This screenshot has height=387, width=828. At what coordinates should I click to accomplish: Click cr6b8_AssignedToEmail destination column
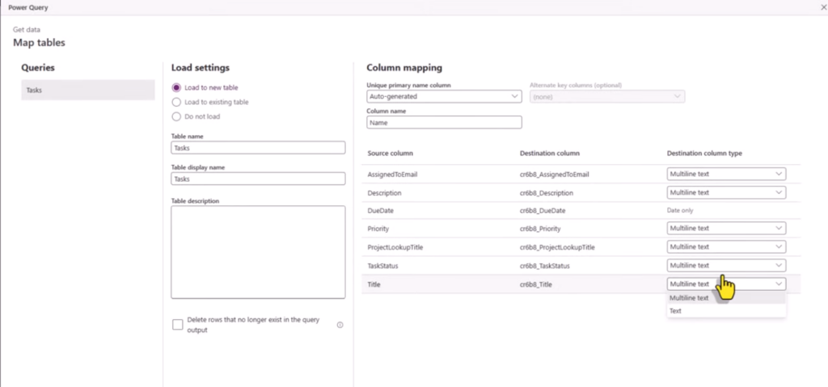coord(555,175)
